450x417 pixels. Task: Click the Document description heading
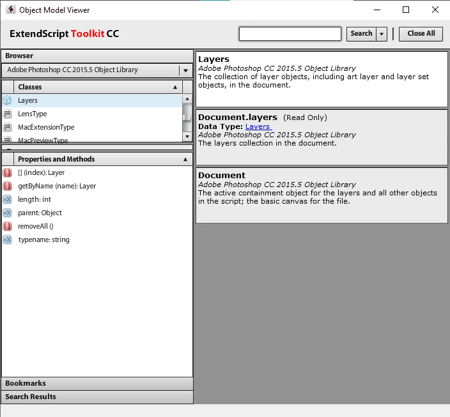pos(222,175)
